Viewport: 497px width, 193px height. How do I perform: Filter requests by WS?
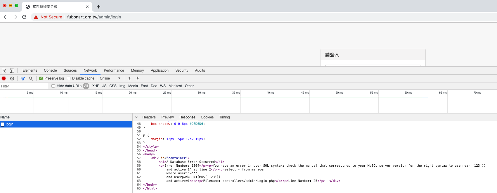pyautogui.click(x=163, y=86)
